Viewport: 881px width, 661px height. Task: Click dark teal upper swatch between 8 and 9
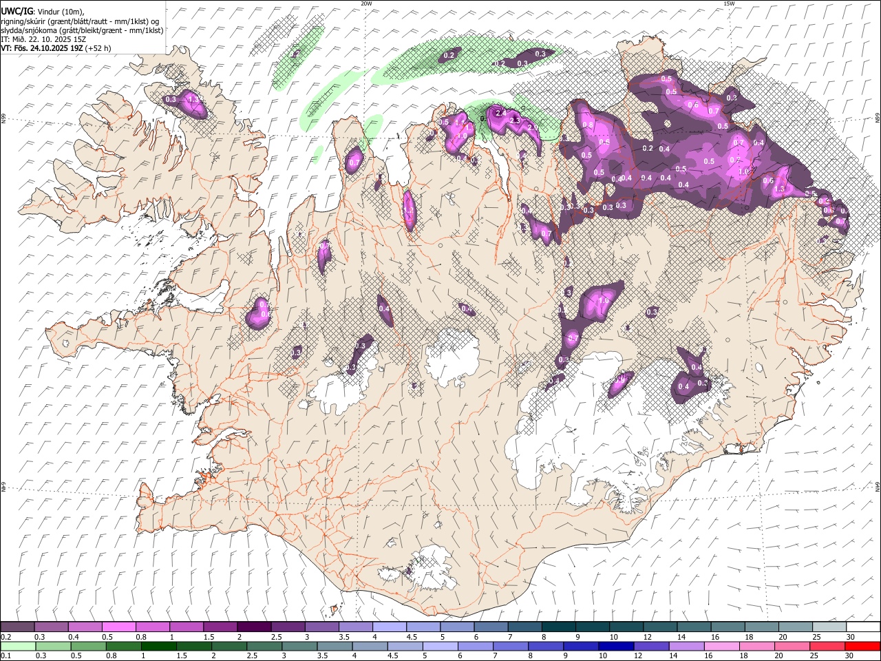[x=558, y=627]
